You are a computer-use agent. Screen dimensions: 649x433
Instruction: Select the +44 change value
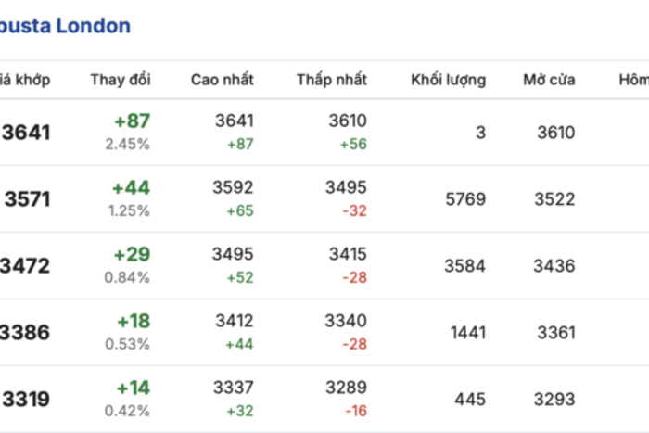(x=131, y=188)
